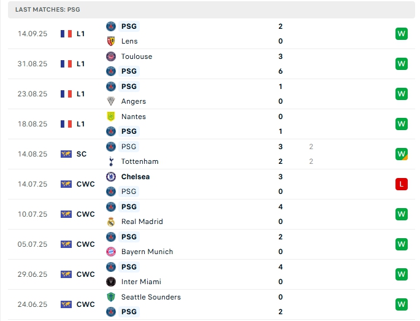Open the Bayern Munich team name link
Image resolution: width=420 pixels, height=321 pixels.
[x=147, y=252]
